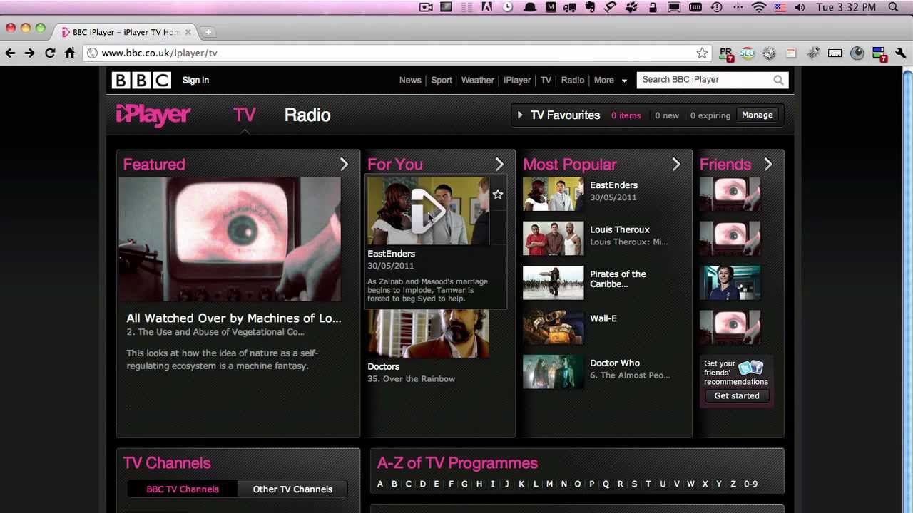Open iPlayer in the BBC navigation
The width and height of the screenshot is (913, 513).
tap(517, 80)
